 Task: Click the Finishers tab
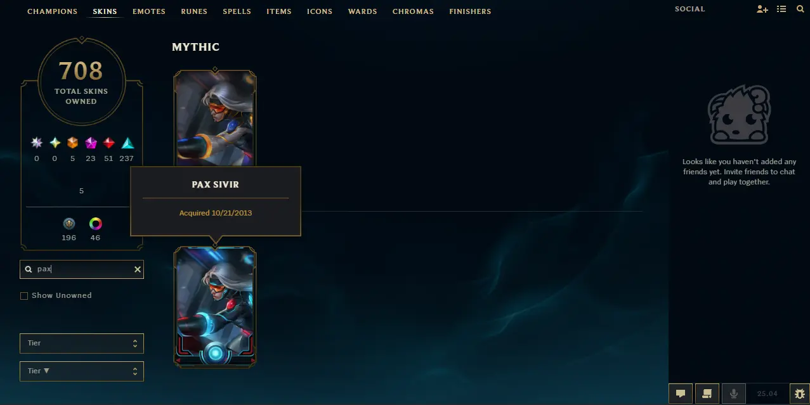(470, 11)
